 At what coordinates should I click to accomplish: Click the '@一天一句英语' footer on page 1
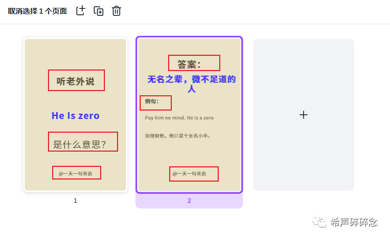pos(75,174)
